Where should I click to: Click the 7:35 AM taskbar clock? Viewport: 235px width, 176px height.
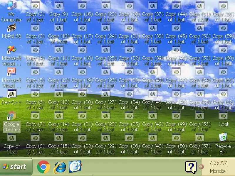[x=218, y=163]
